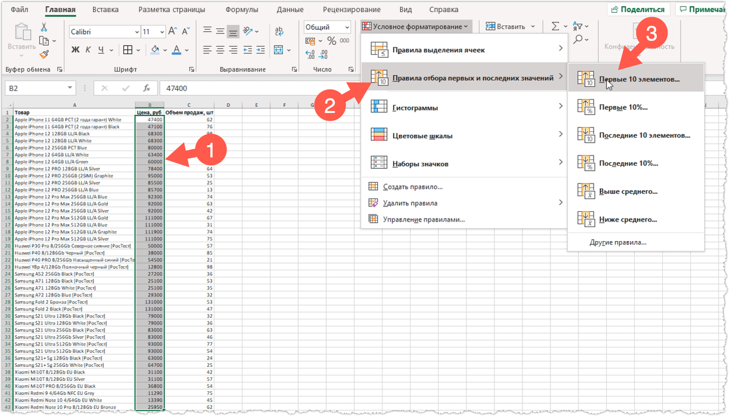Open the Файл tab
This screenshot has height=416, width=729.
19,10
